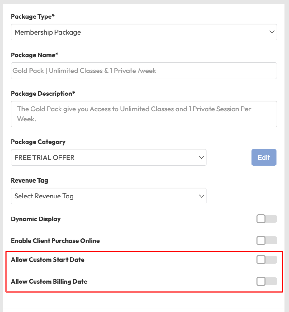Click into the Package Description text area
The image size is (289, 312).
(143, 114)
